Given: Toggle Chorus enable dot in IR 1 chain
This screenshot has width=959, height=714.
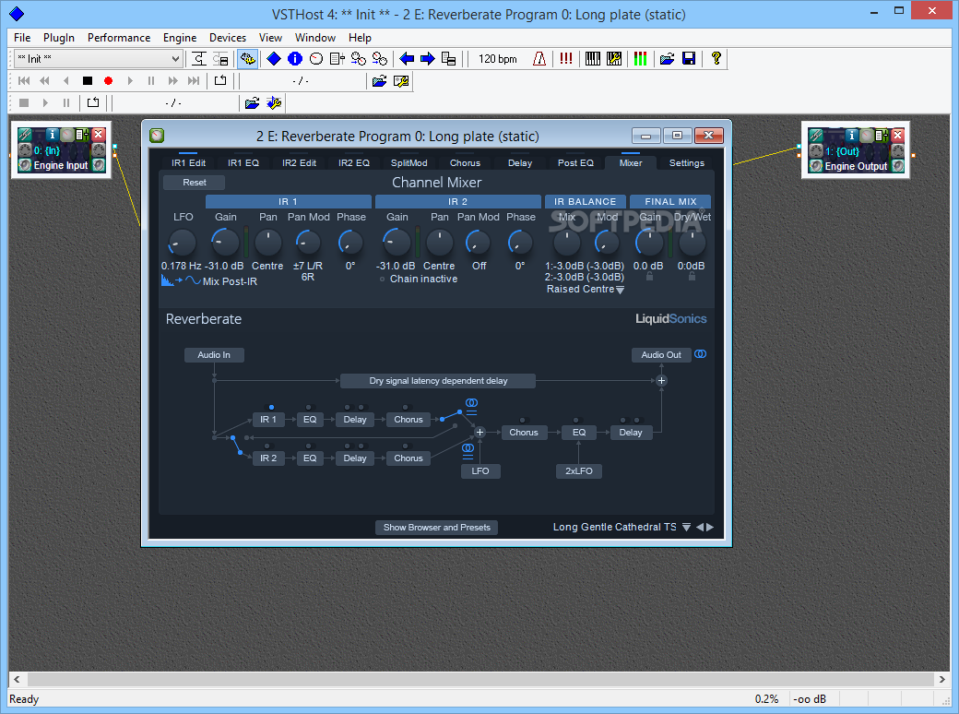Looking at the screenshot, I should pyautogui.click(x=405, y=407).
